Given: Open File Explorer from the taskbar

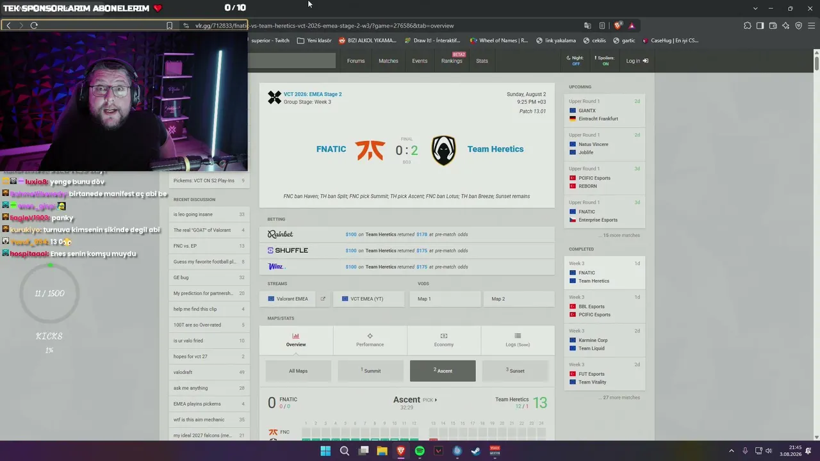Looking at the screenshot, I should tap(382, 451).
